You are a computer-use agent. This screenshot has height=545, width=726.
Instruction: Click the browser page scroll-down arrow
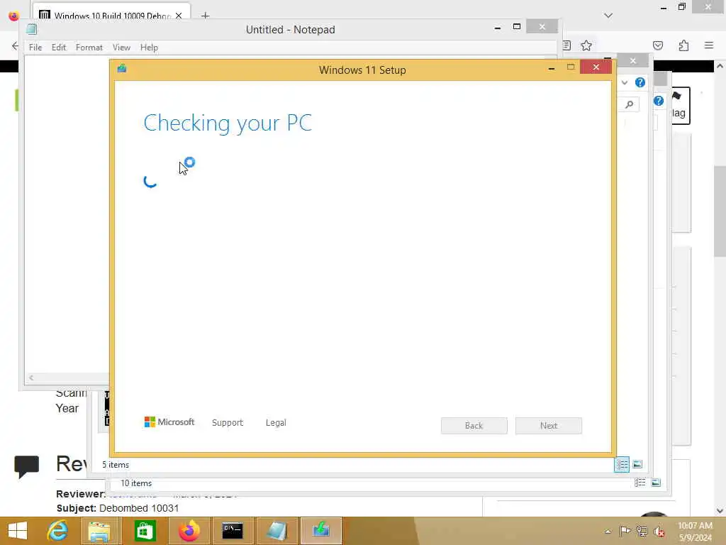pyautogui.click(x=720, y=511)
